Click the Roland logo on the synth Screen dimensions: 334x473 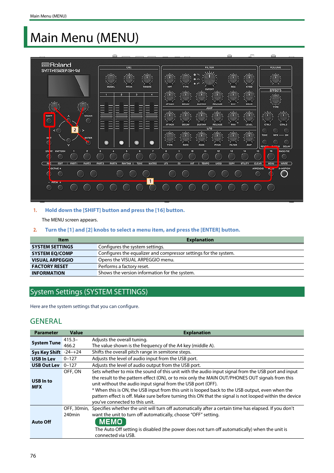56,65
